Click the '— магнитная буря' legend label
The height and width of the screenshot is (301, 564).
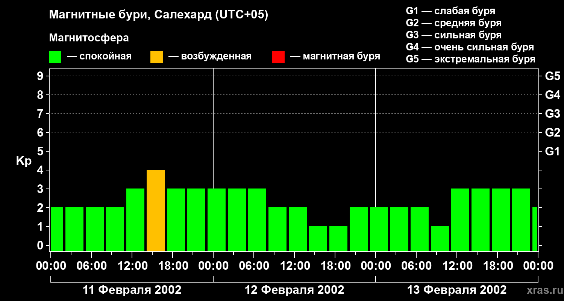click(335, 56)
